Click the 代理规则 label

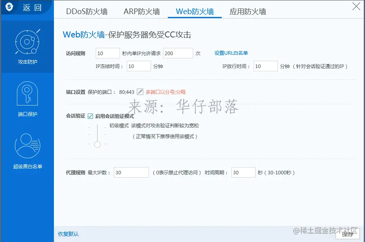click(x=75, y=173)
